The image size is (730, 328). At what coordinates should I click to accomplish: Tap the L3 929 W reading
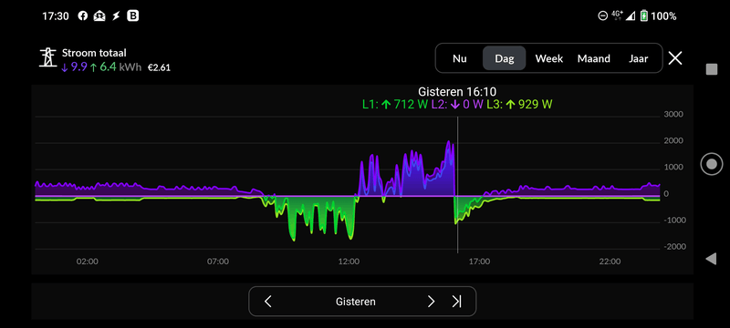click(x=519, y=104)
